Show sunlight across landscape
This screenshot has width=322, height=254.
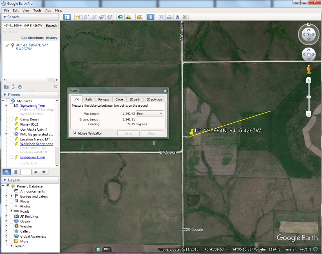click(128, 17)
